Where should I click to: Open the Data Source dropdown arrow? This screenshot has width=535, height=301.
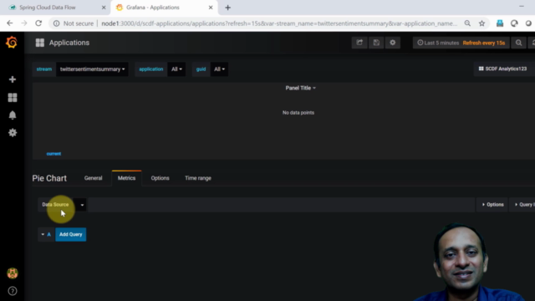tap(82, 205)
